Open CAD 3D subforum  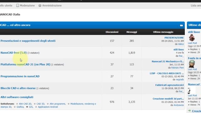pos(41,104)
